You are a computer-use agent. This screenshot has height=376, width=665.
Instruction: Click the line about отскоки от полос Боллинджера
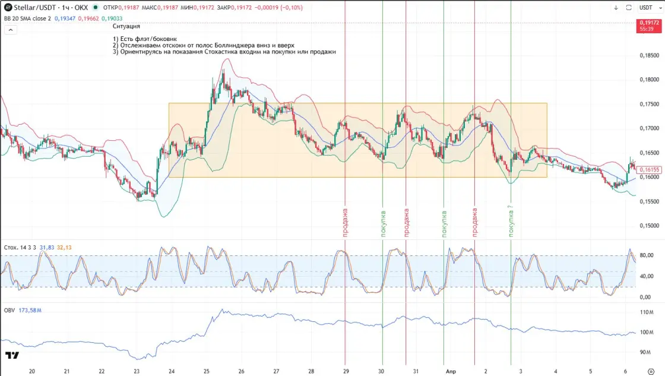(204, 45)
